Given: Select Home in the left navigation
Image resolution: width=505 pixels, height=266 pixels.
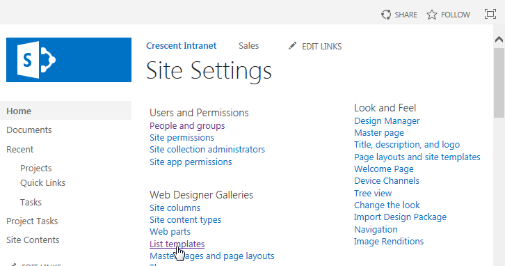Looking at the screenshot, I should click(x=65, y=111).
